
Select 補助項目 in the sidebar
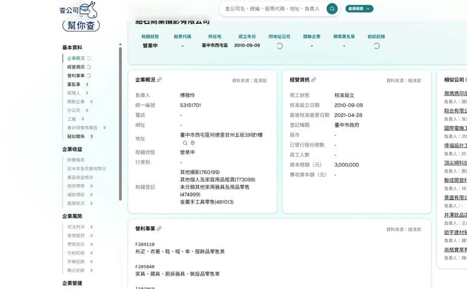76,195
